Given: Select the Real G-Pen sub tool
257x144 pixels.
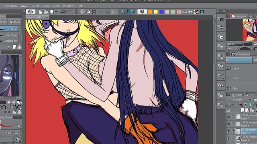Looking at the screenshot, I should coord(9,35).
